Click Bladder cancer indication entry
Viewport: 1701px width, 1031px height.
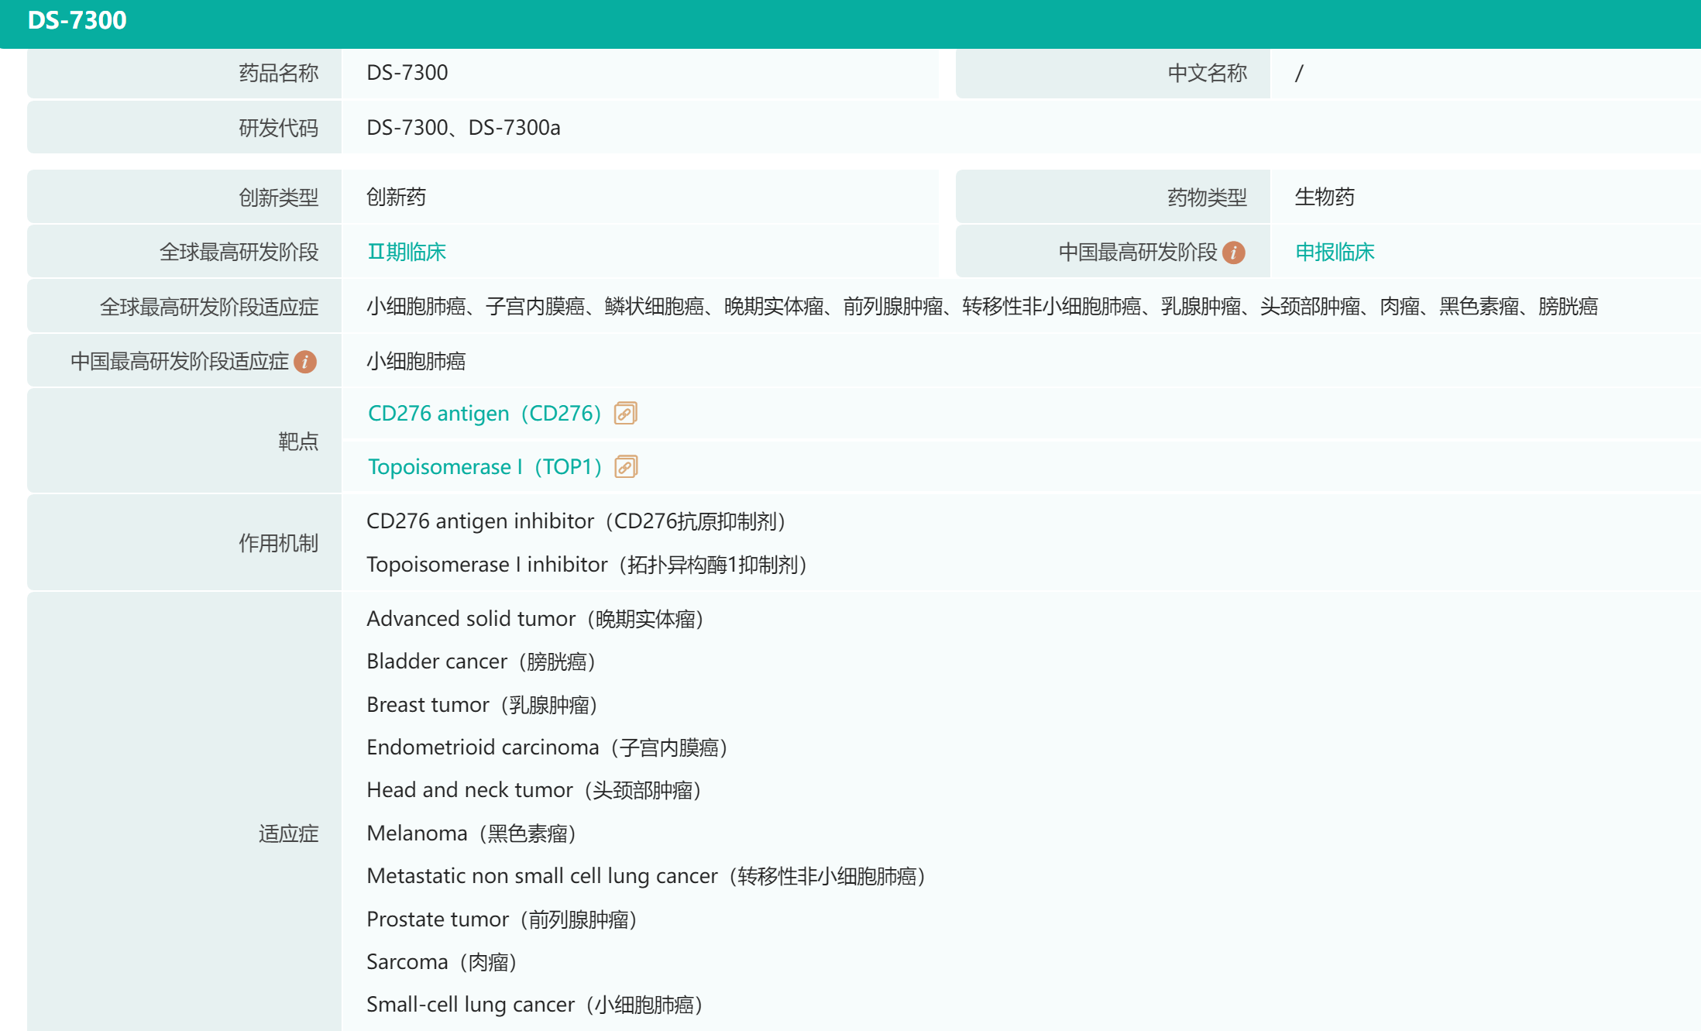pos(480,662)
